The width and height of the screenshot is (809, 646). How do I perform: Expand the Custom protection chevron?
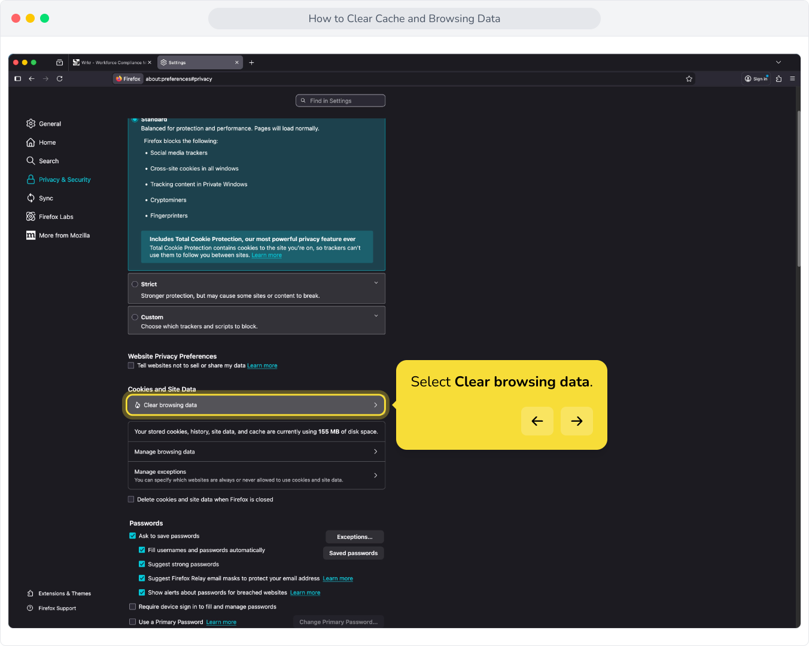376,316
